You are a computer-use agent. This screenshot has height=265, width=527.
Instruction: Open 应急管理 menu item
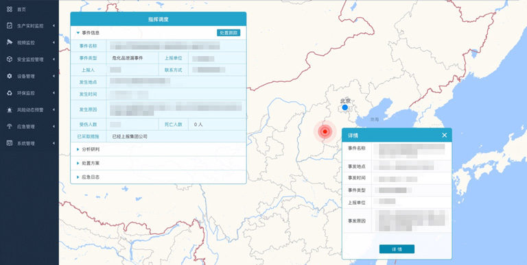[26, 127]
